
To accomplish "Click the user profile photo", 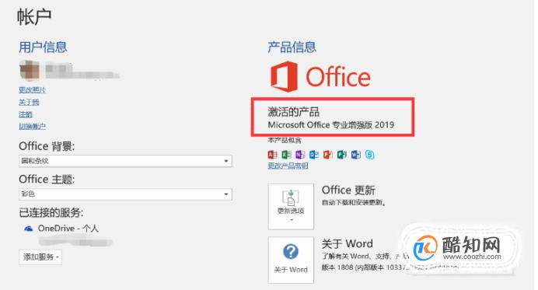I will [30, 70].
